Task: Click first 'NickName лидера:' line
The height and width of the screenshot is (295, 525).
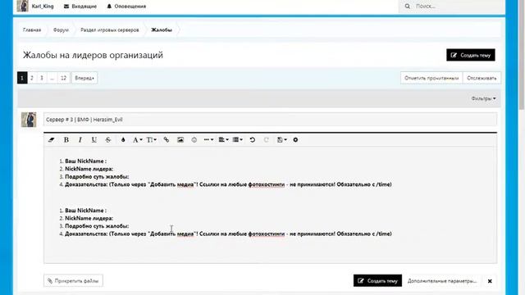Action: 89,169
